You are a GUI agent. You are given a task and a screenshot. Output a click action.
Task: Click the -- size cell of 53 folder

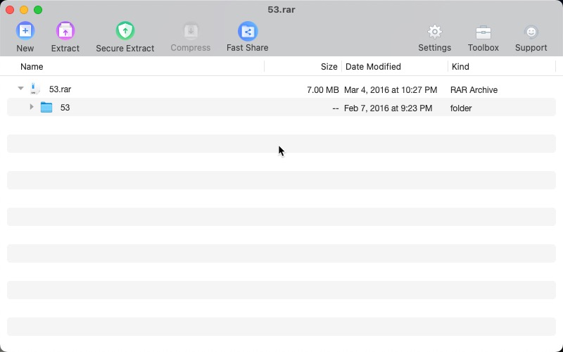tap(336, 108)
